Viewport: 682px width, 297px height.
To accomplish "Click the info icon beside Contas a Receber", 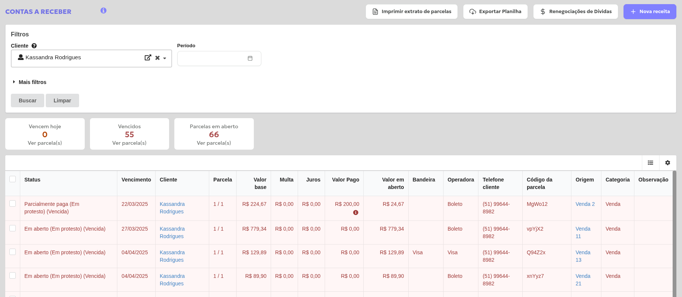I will (103, 10).
